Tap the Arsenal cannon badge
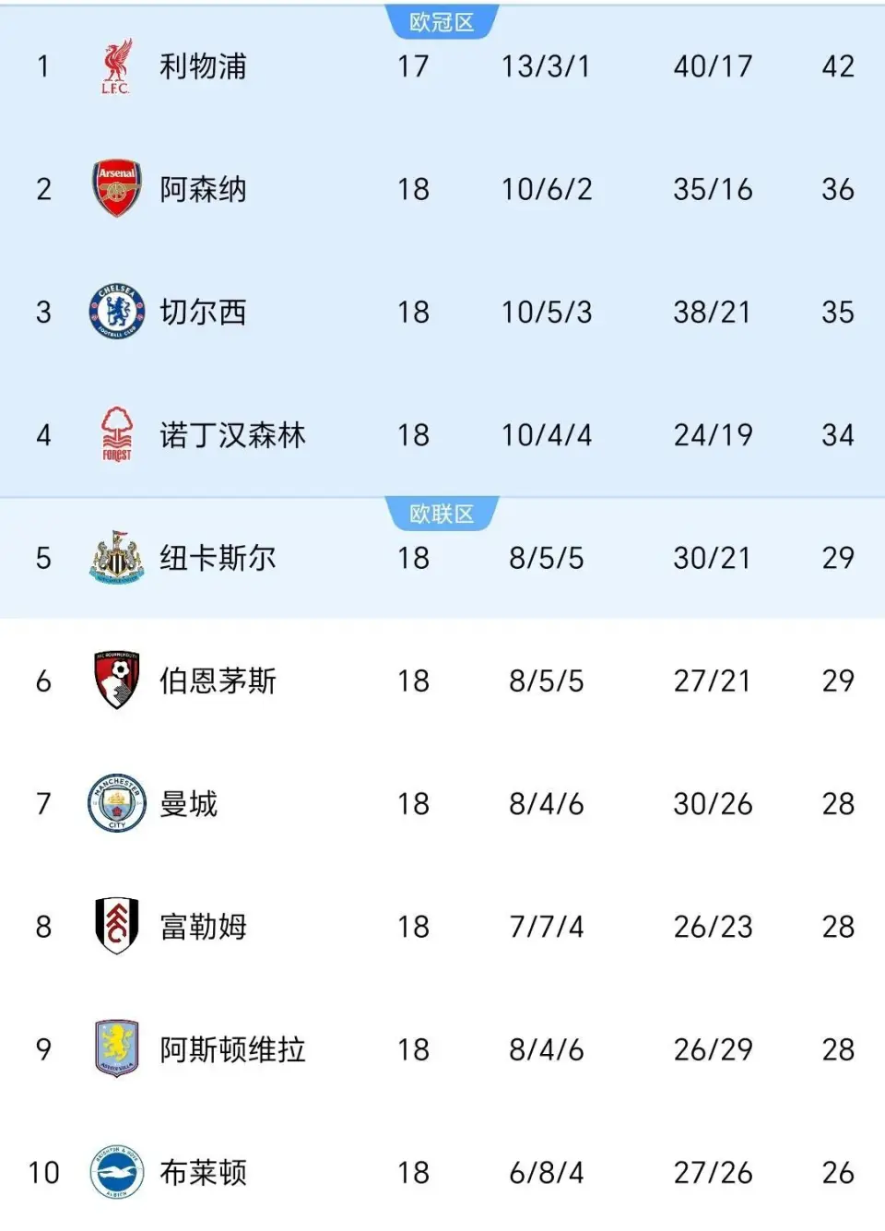This screenshot has width=885, height=1231. pos(116,189)
